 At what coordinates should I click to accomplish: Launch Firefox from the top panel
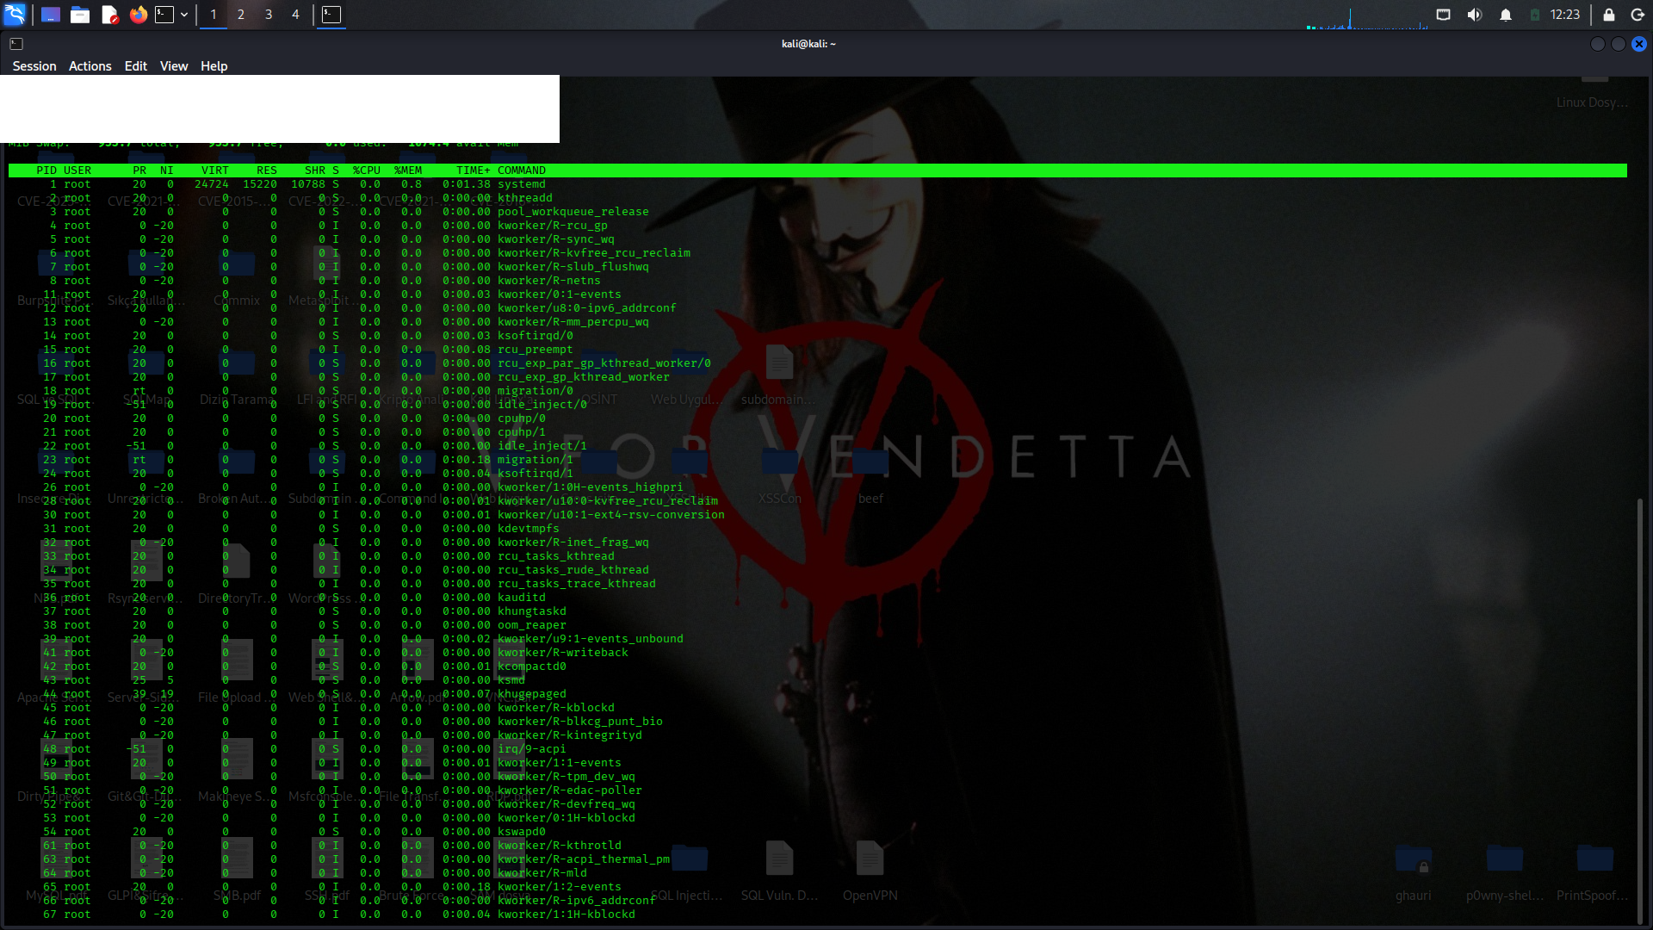139,15
